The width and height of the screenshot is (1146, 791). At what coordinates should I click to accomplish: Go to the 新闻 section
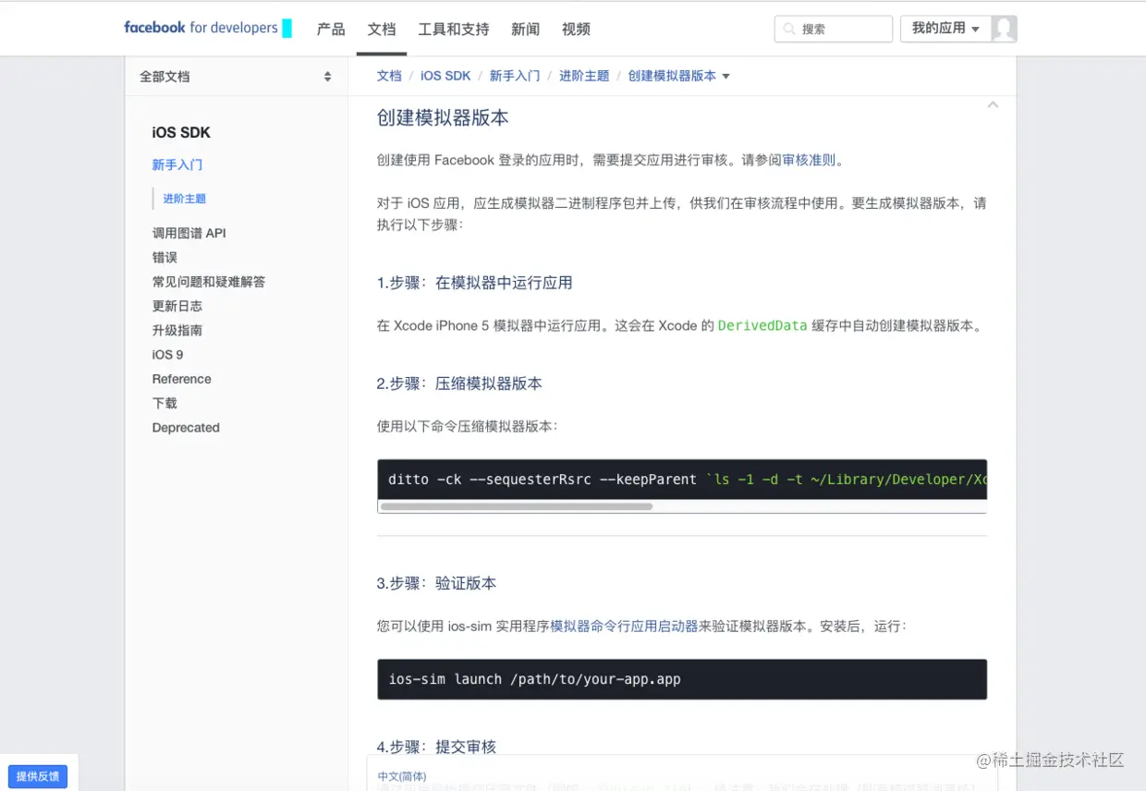(x=525, y=30)
